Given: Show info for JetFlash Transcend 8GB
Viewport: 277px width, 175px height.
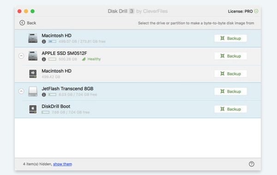Looking at the screenshot, I should tap(44, 94).
